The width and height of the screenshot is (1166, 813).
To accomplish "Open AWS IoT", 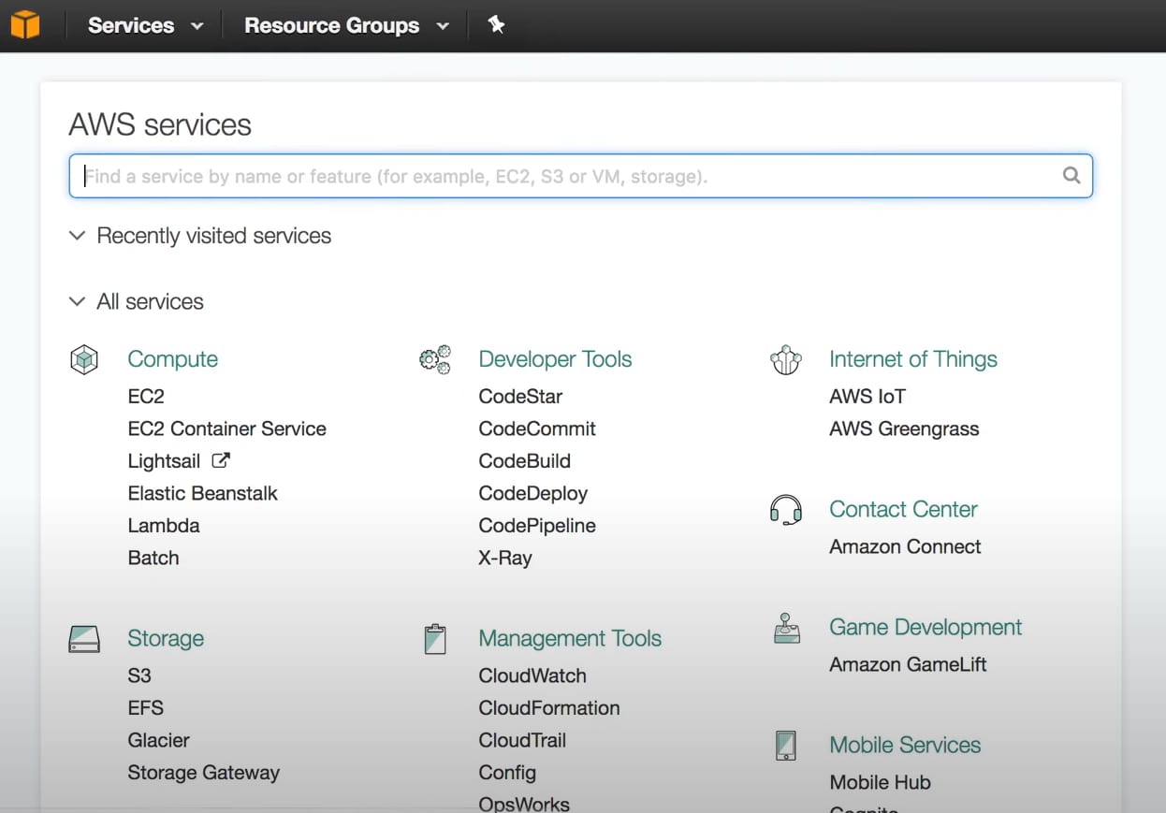I will tap(867, 397).
